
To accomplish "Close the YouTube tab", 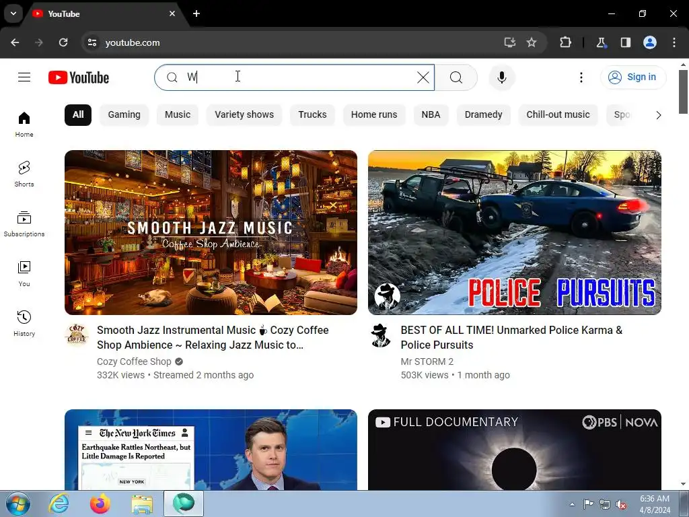I will [172, 13].
